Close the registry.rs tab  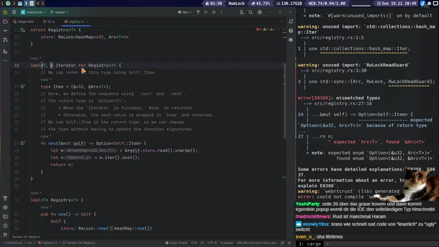87,22
